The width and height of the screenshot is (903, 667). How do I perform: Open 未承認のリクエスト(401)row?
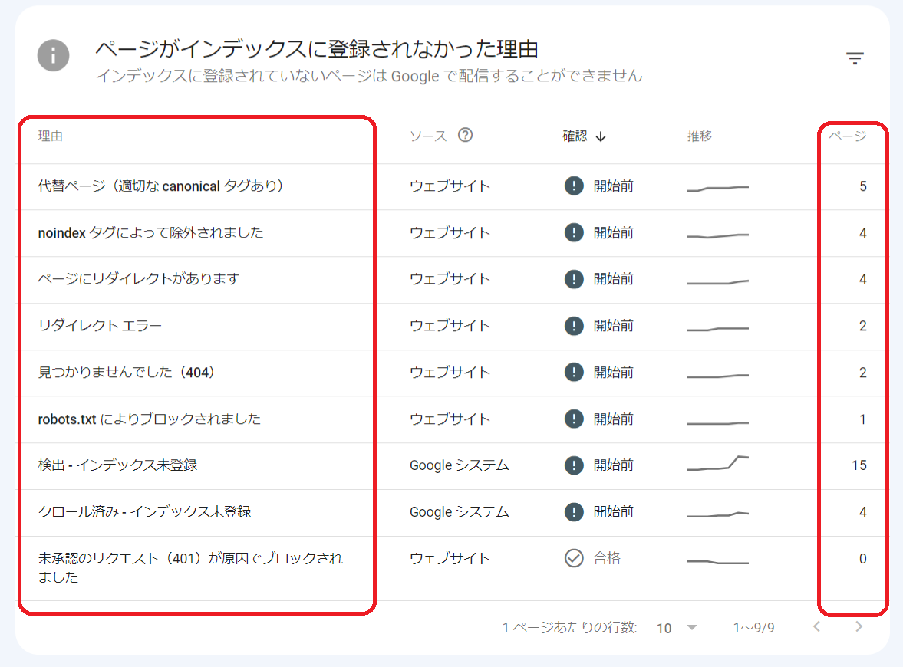(452, 569)
